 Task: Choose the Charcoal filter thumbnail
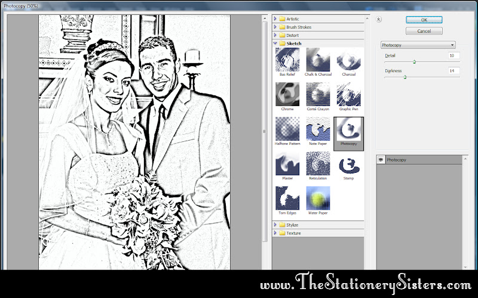348,60
